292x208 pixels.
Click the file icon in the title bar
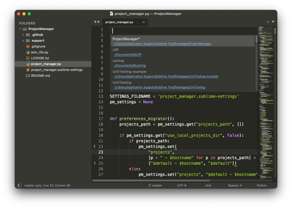tap(112, 14)
